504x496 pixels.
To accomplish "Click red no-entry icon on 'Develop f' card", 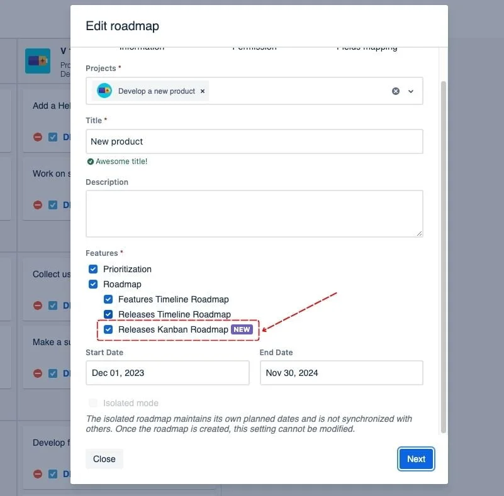I will pos(38,474).
